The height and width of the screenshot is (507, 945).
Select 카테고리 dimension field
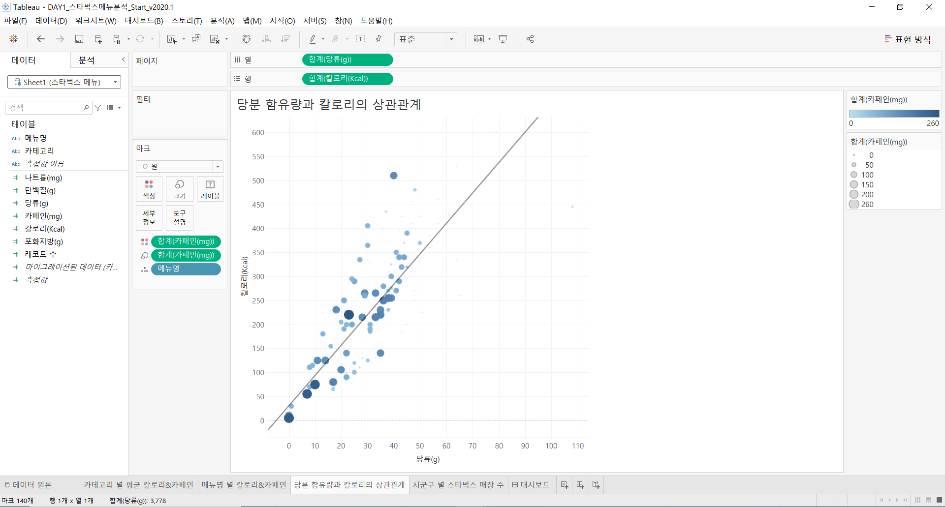39,151
